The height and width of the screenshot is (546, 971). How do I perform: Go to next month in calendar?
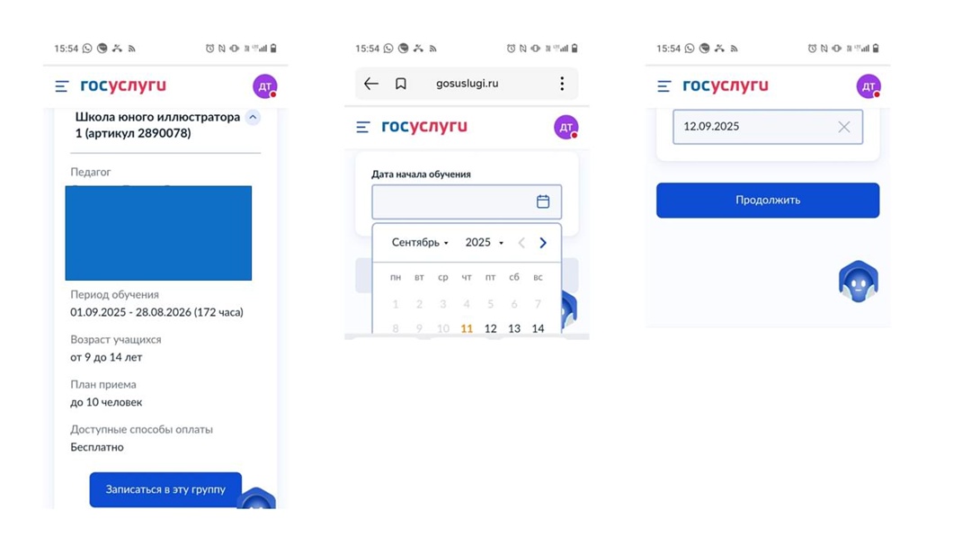(543, 243)
